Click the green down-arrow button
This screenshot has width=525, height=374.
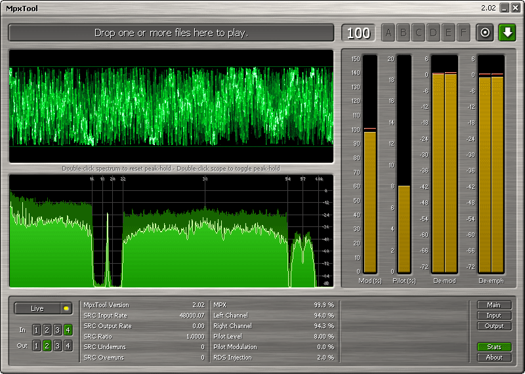pos(507,33)
